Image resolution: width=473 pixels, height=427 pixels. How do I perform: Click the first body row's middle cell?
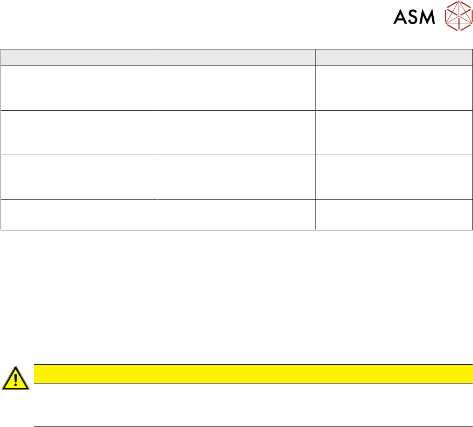pos(236,88)
